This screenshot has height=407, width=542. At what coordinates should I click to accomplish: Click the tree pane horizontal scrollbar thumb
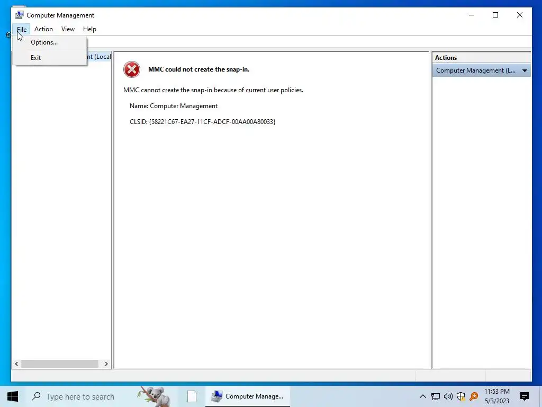coord(59,364)
